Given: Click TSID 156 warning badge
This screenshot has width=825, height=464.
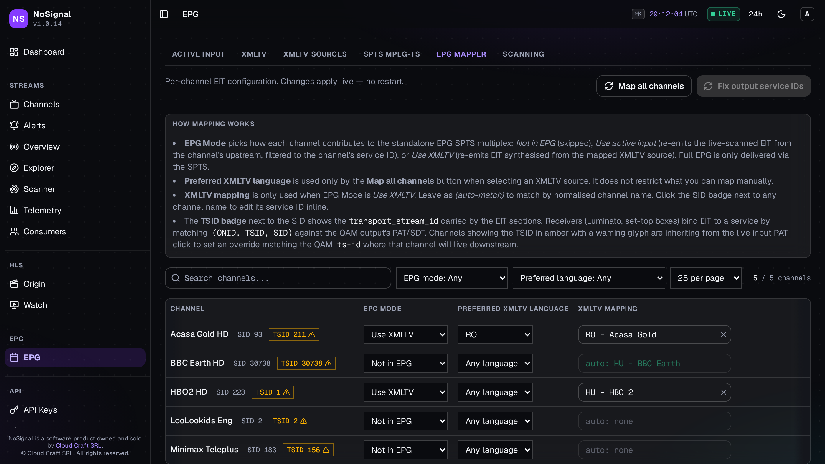Looking at the screenshot, I should pyautogui.click(x=308, y=450).
